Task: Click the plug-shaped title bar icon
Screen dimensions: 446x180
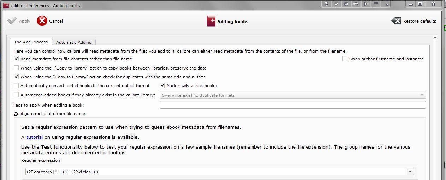Action: click(x=366, y=4)
